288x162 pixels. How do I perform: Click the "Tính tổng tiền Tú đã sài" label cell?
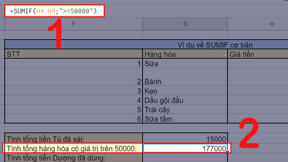[x=73, y=139]
